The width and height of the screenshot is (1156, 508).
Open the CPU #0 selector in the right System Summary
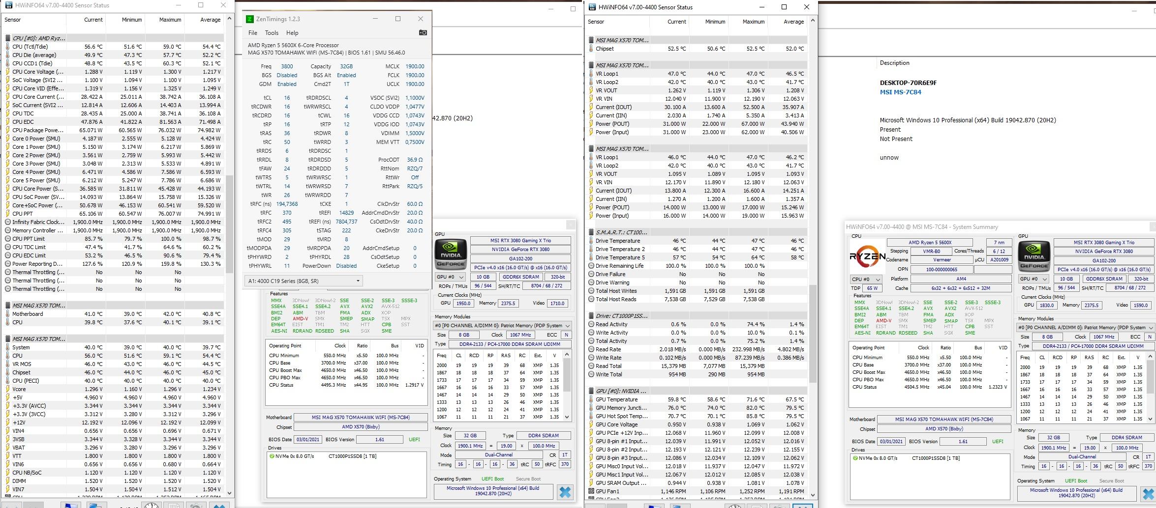click(865, 279)
